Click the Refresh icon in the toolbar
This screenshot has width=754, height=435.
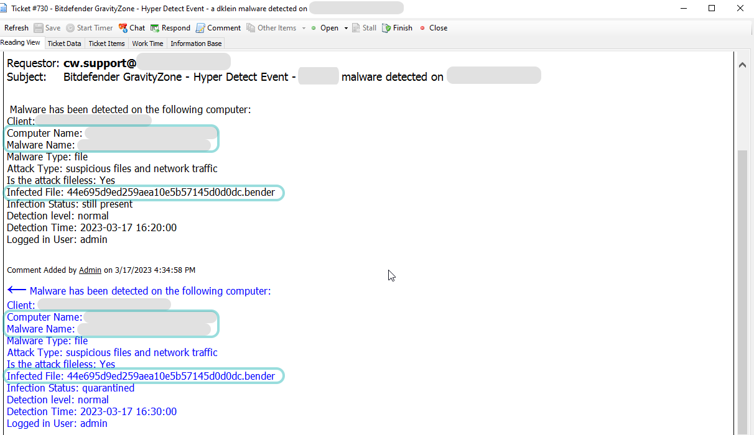(x=16, y=27)
